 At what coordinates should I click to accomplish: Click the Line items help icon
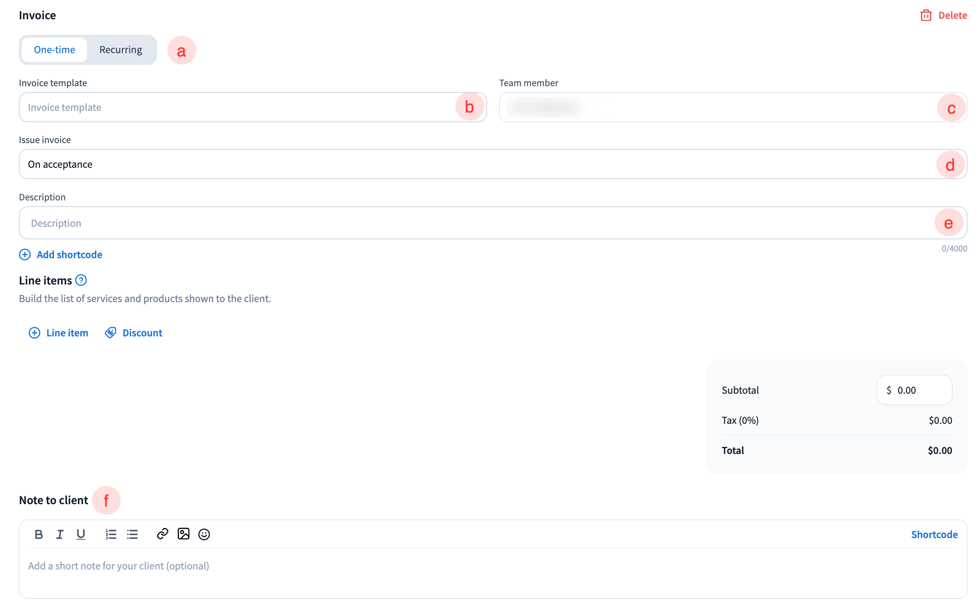[x=81, y=280]
